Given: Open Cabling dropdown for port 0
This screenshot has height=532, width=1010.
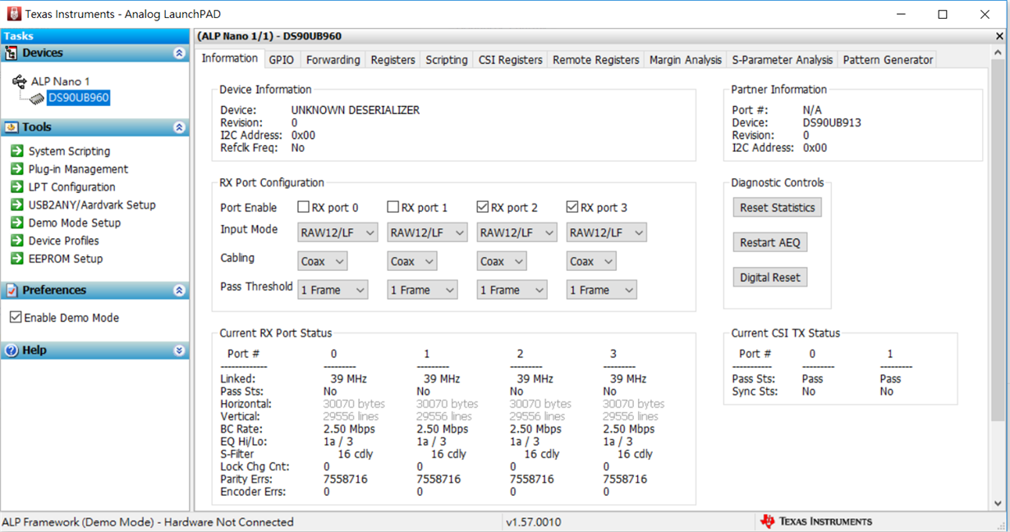Looking at the screenshot, I should pyautogui.click(x=322, y=261).
